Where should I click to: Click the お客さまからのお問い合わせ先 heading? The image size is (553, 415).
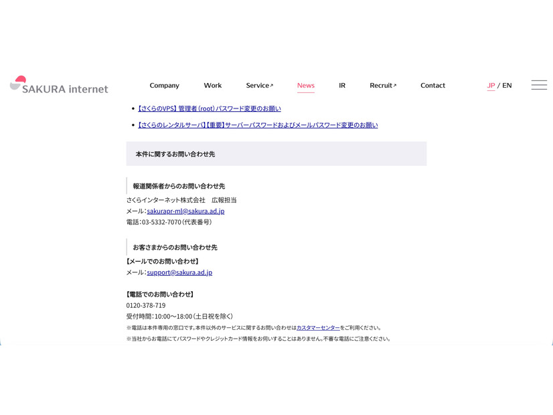[175, 248]
